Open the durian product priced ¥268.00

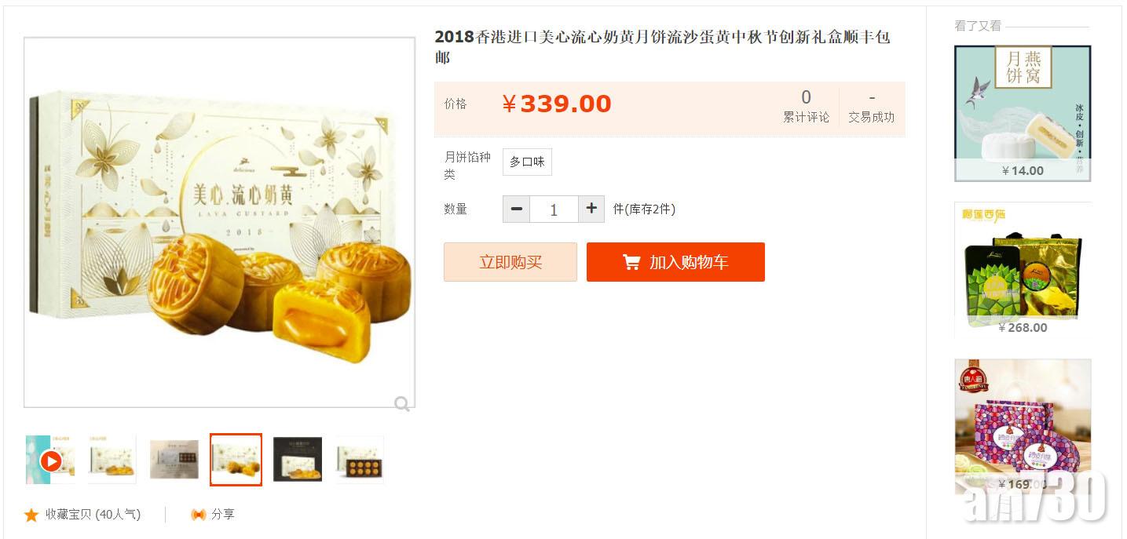tap(1023, 270)
